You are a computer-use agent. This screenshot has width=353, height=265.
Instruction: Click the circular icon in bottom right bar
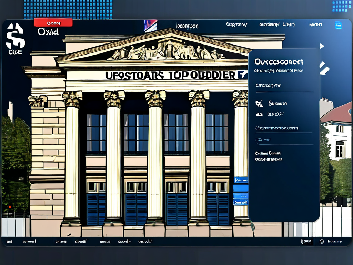click(322, 242)
